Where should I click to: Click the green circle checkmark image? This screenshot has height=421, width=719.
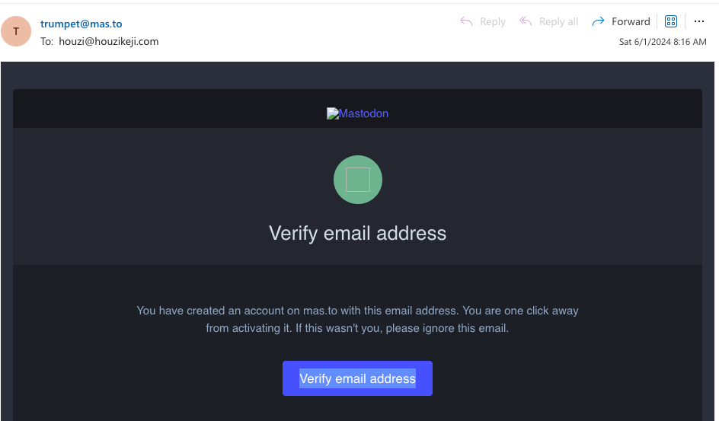click(x=358, y=180)
